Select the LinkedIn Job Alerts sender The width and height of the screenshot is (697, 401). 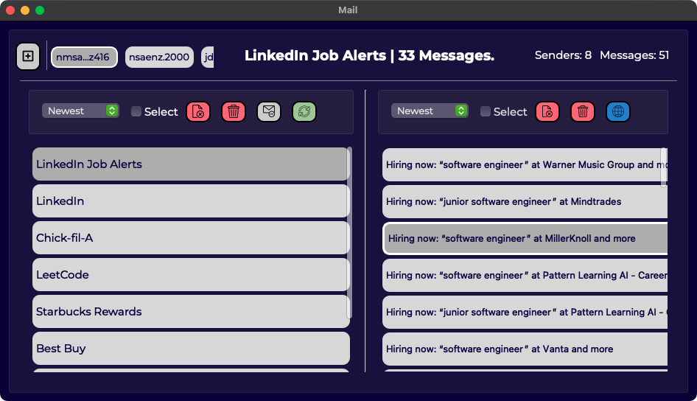pyautogui.click(x=191, y=164)
